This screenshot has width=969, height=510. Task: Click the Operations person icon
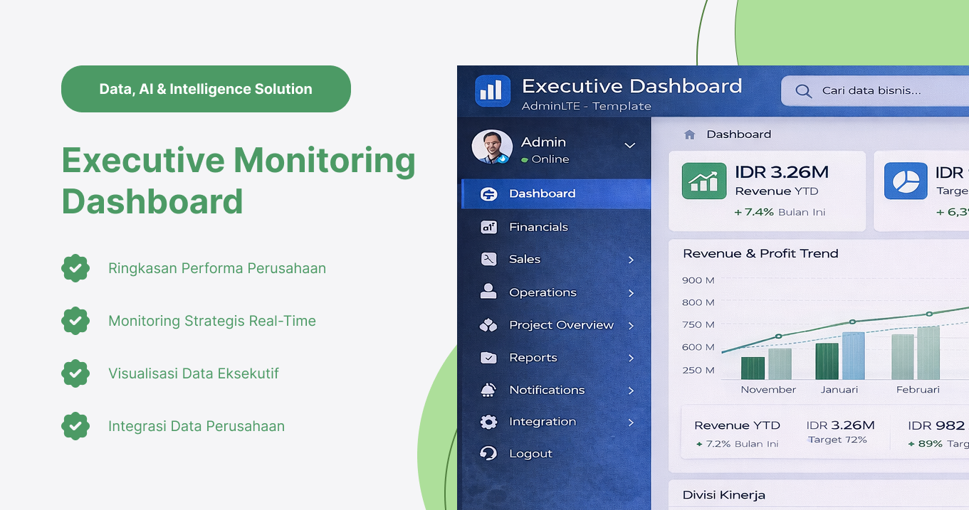pos(488,292)
